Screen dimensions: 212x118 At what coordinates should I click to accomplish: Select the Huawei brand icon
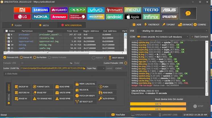pyautogui.click(x=59, y=10)
